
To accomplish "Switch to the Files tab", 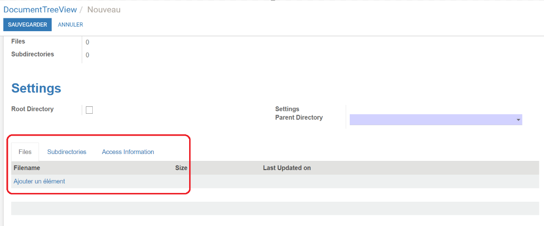I will [25, 152].
